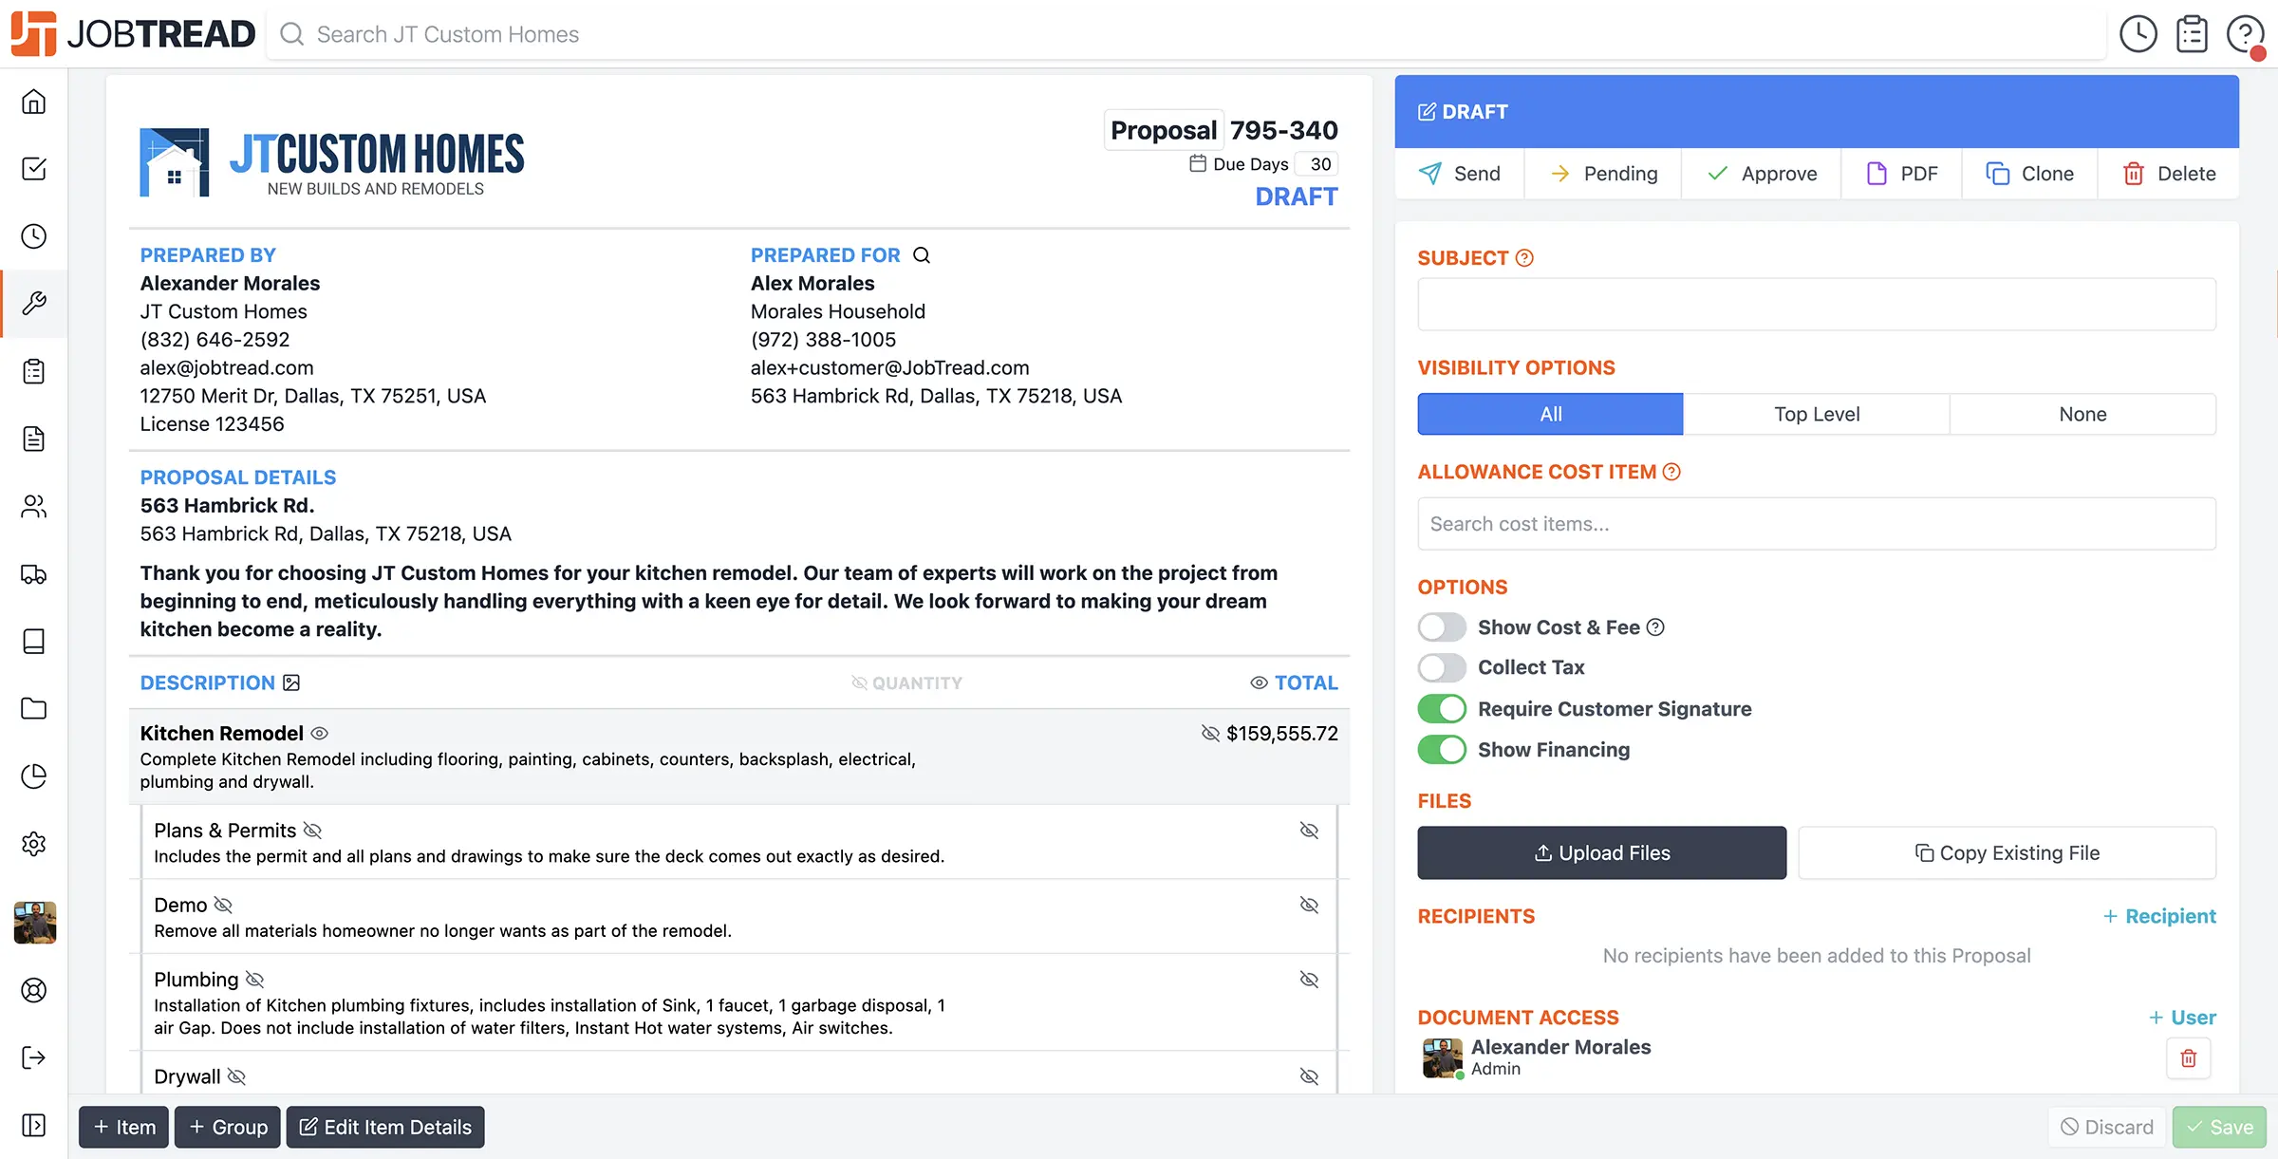Collapse the left sidebar panel
2278x1159 pixels.
point(34,1125)
